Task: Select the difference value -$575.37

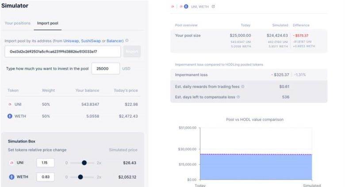Action: pos(301,36)
